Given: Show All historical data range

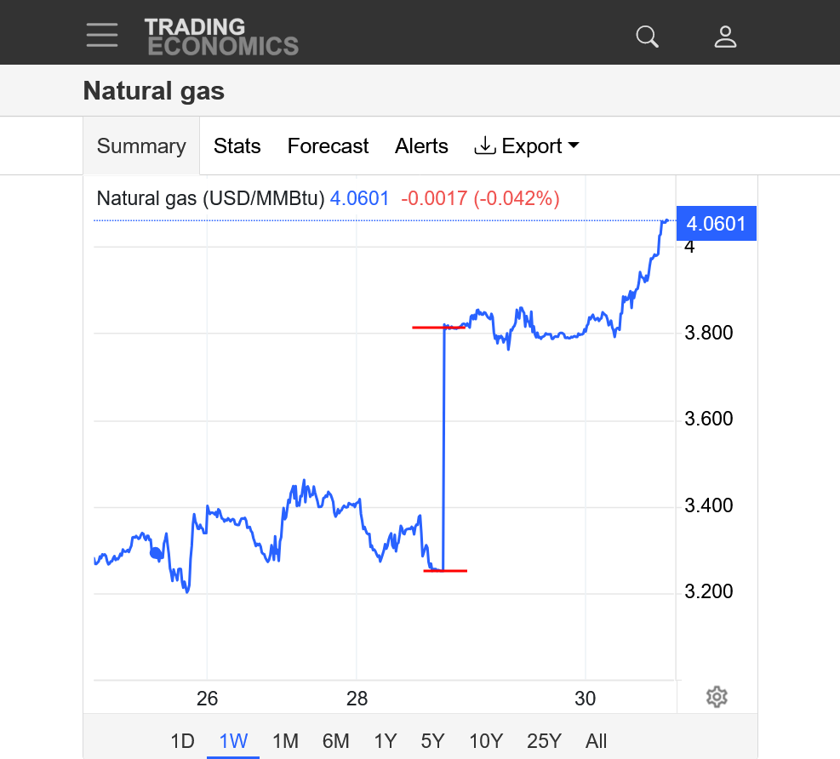Looking at the screenshot, I should coord(597,741).
